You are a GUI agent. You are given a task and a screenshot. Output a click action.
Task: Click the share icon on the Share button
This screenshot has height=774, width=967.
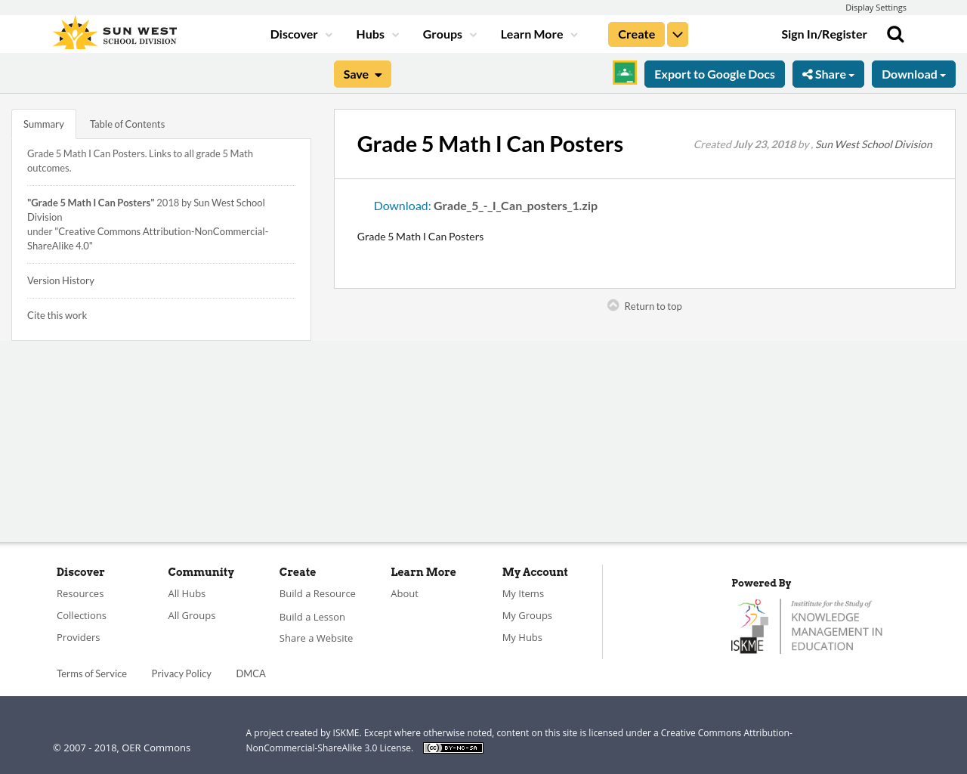click(x=807, y=73)
